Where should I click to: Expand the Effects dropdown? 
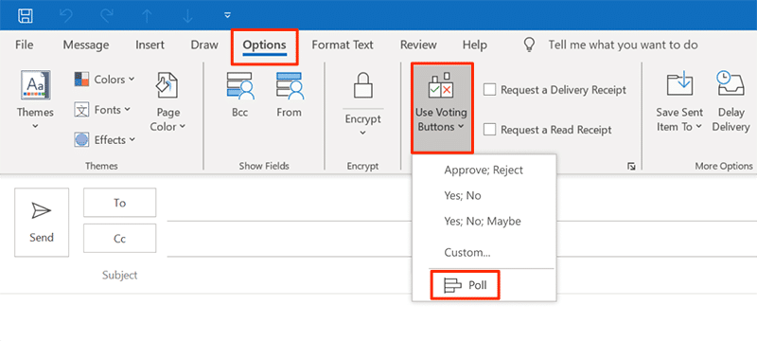pyautogui.click(x=105, y=140)
